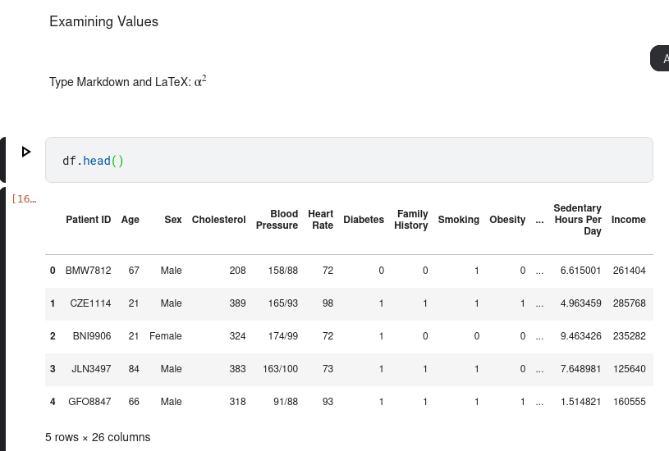Click the 'Examining Values' heading

104,22
